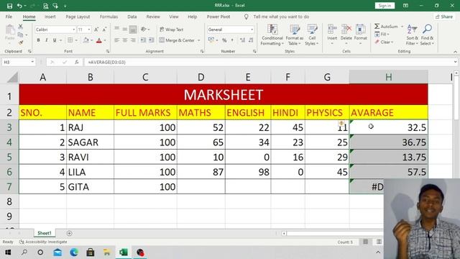Increase font size with the larger A icon
This screenshot has height=259, width=460.
point(96,29)
